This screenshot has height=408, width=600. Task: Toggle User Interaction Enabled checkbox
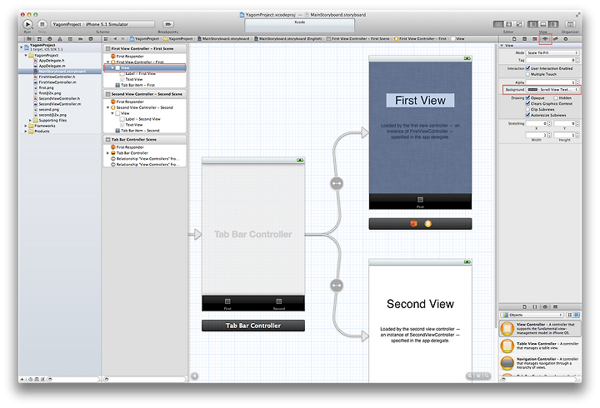[x=528, y=68]
